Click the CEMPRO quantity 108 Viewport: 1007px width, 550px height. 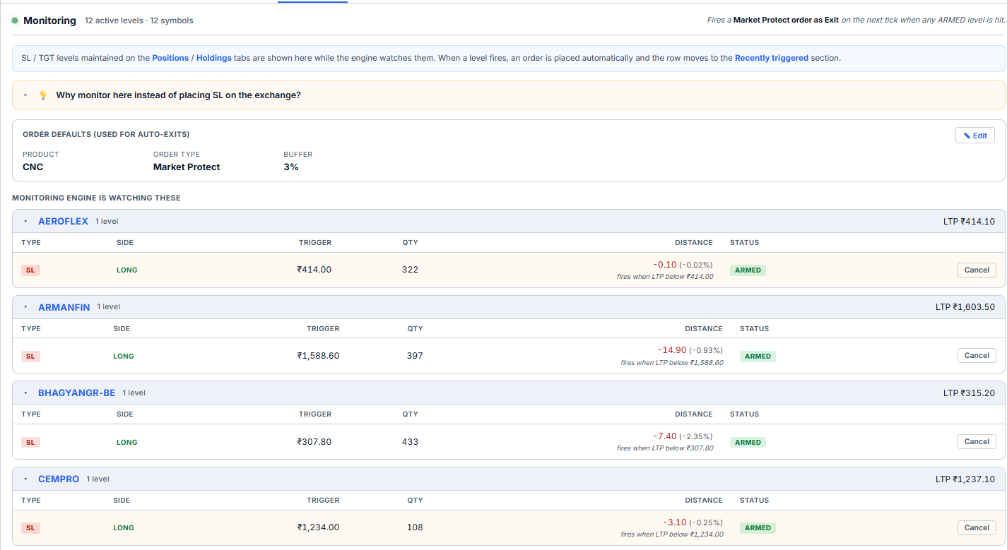[415, 527]
